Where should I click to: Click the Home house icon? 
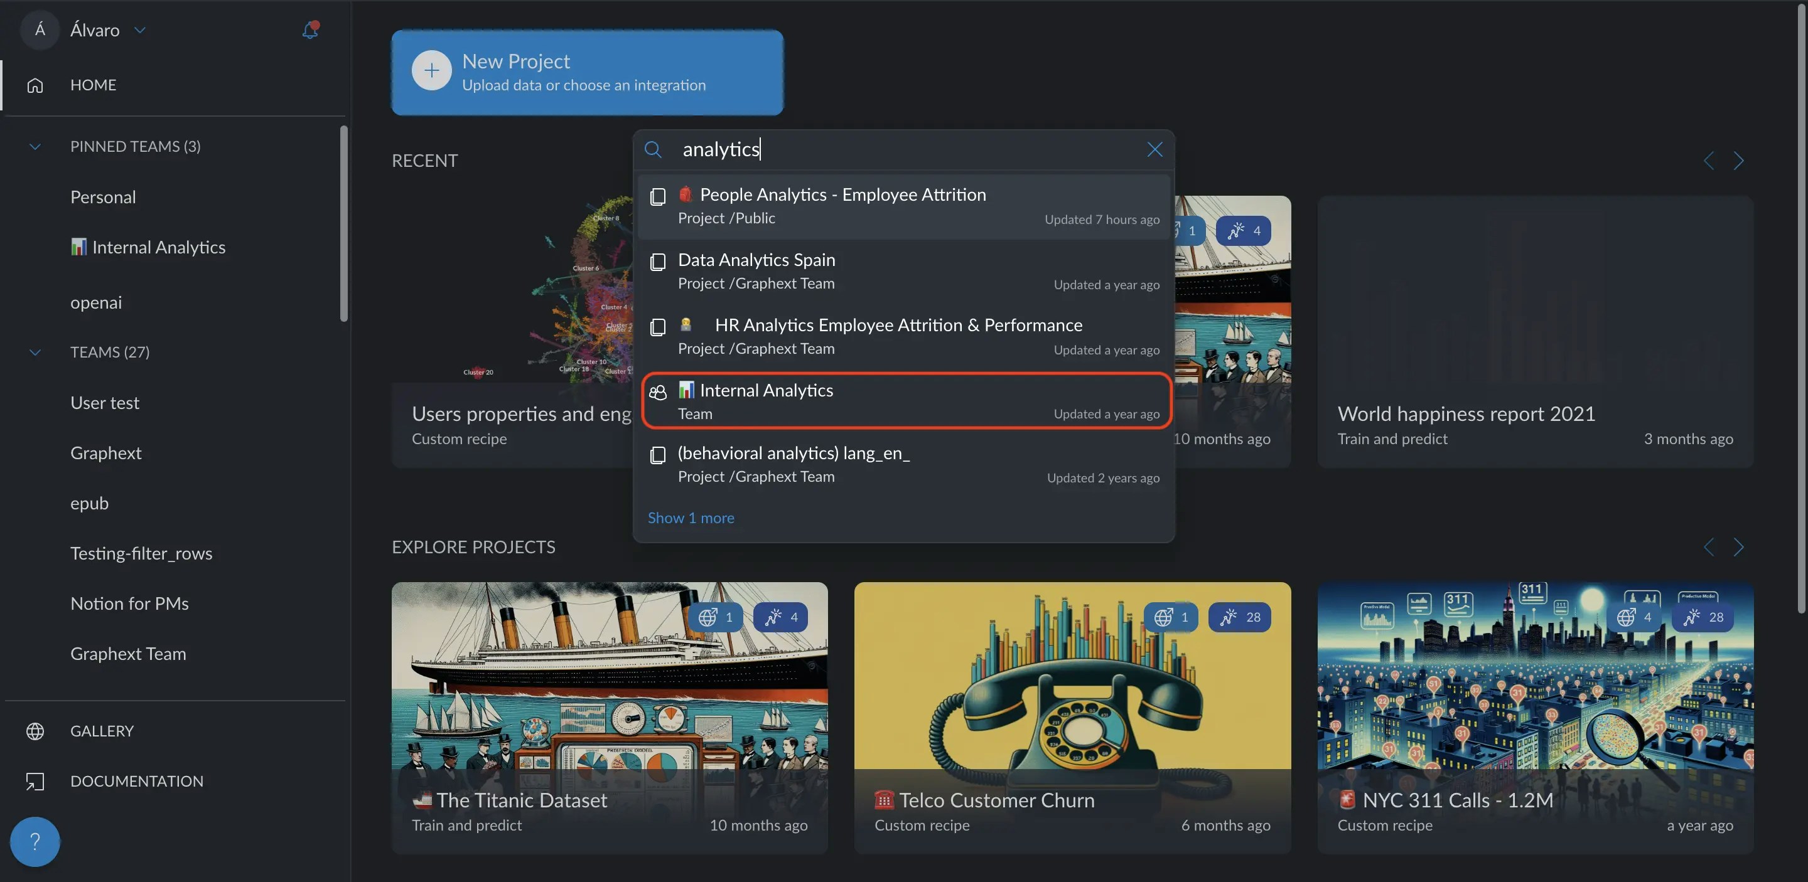click(35, 85)
